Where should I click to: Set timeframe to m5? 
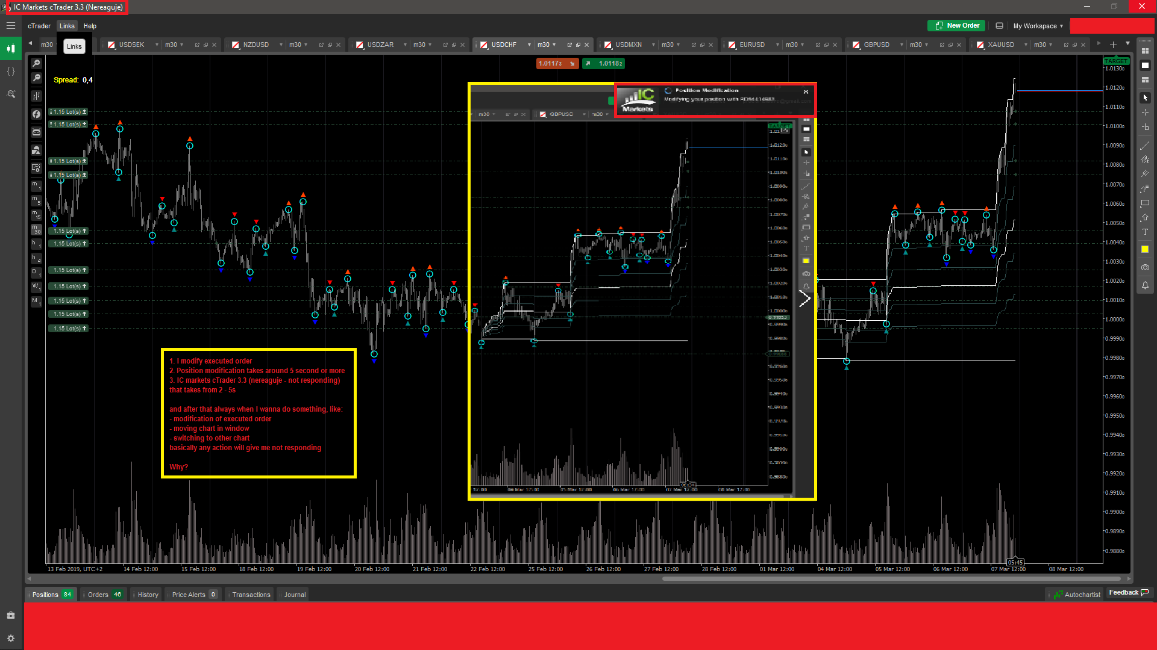(x=36, y=200)
